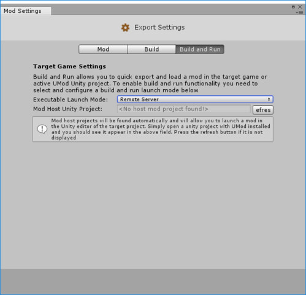Click the Target Game Settings heading

tap(69, 66)
